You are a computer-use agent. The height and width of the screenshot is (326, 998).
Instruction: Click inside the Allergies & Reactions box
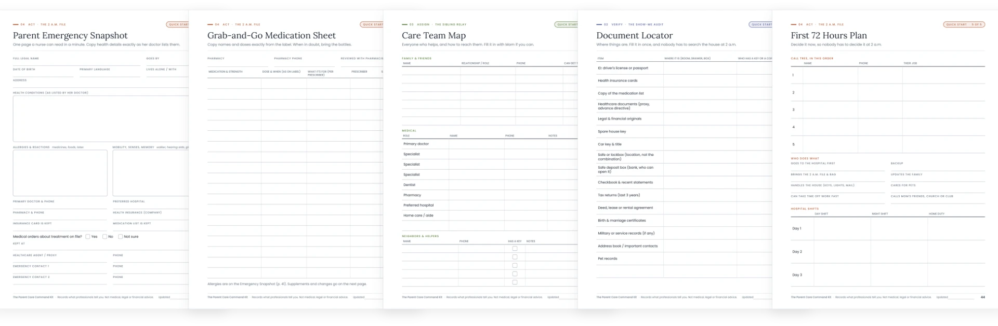click(60, 173)
